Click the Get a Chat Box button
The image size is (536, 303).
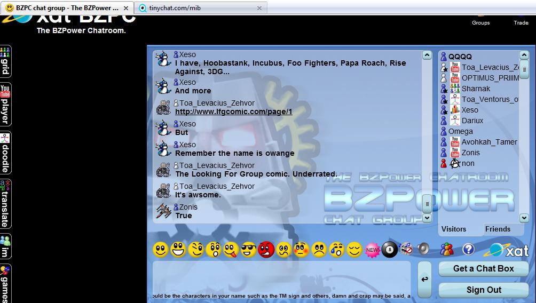click(483, 268)
